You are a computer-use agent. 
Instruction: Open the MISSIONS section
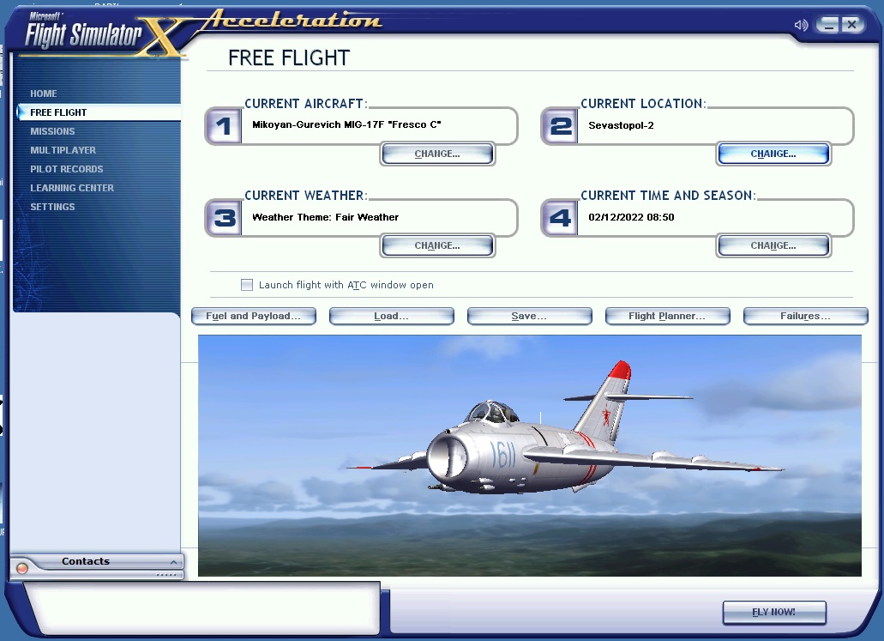coord(52,131)
